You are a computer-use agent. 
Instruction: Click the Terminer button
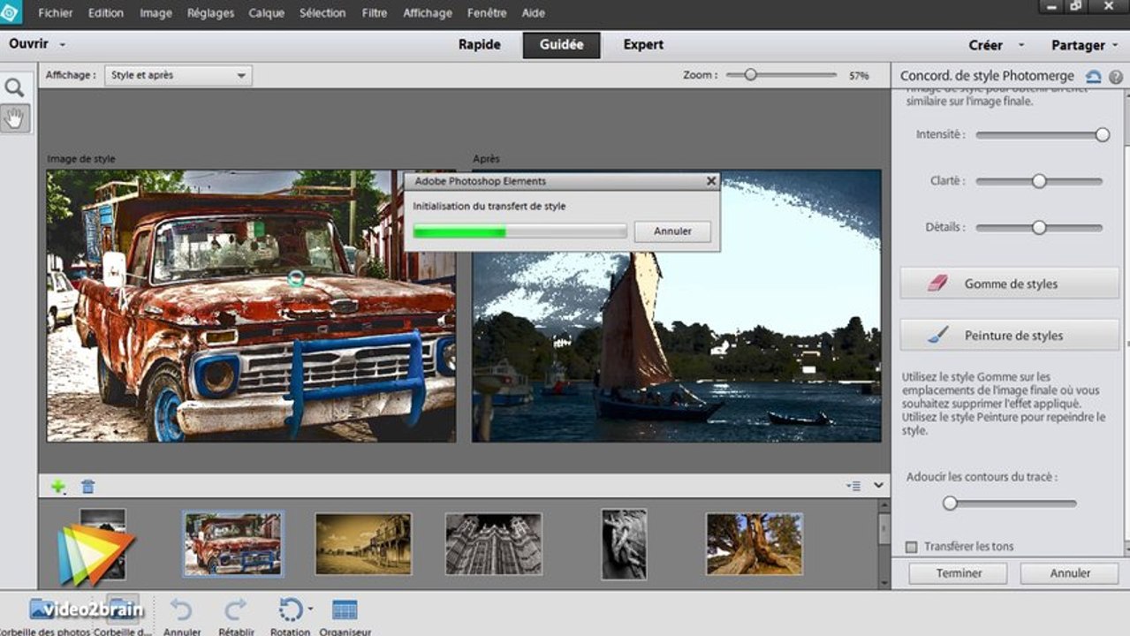click(x=959, y=573)
